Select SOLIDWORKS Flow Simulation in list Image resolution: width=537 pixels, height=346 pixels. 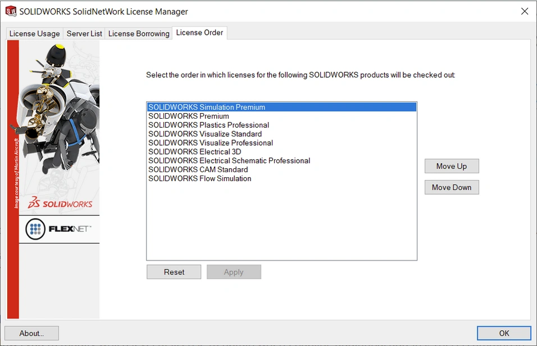[281, 178]
